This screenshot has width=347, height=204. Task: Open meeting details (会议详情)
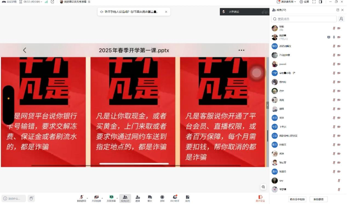[9, 2]
